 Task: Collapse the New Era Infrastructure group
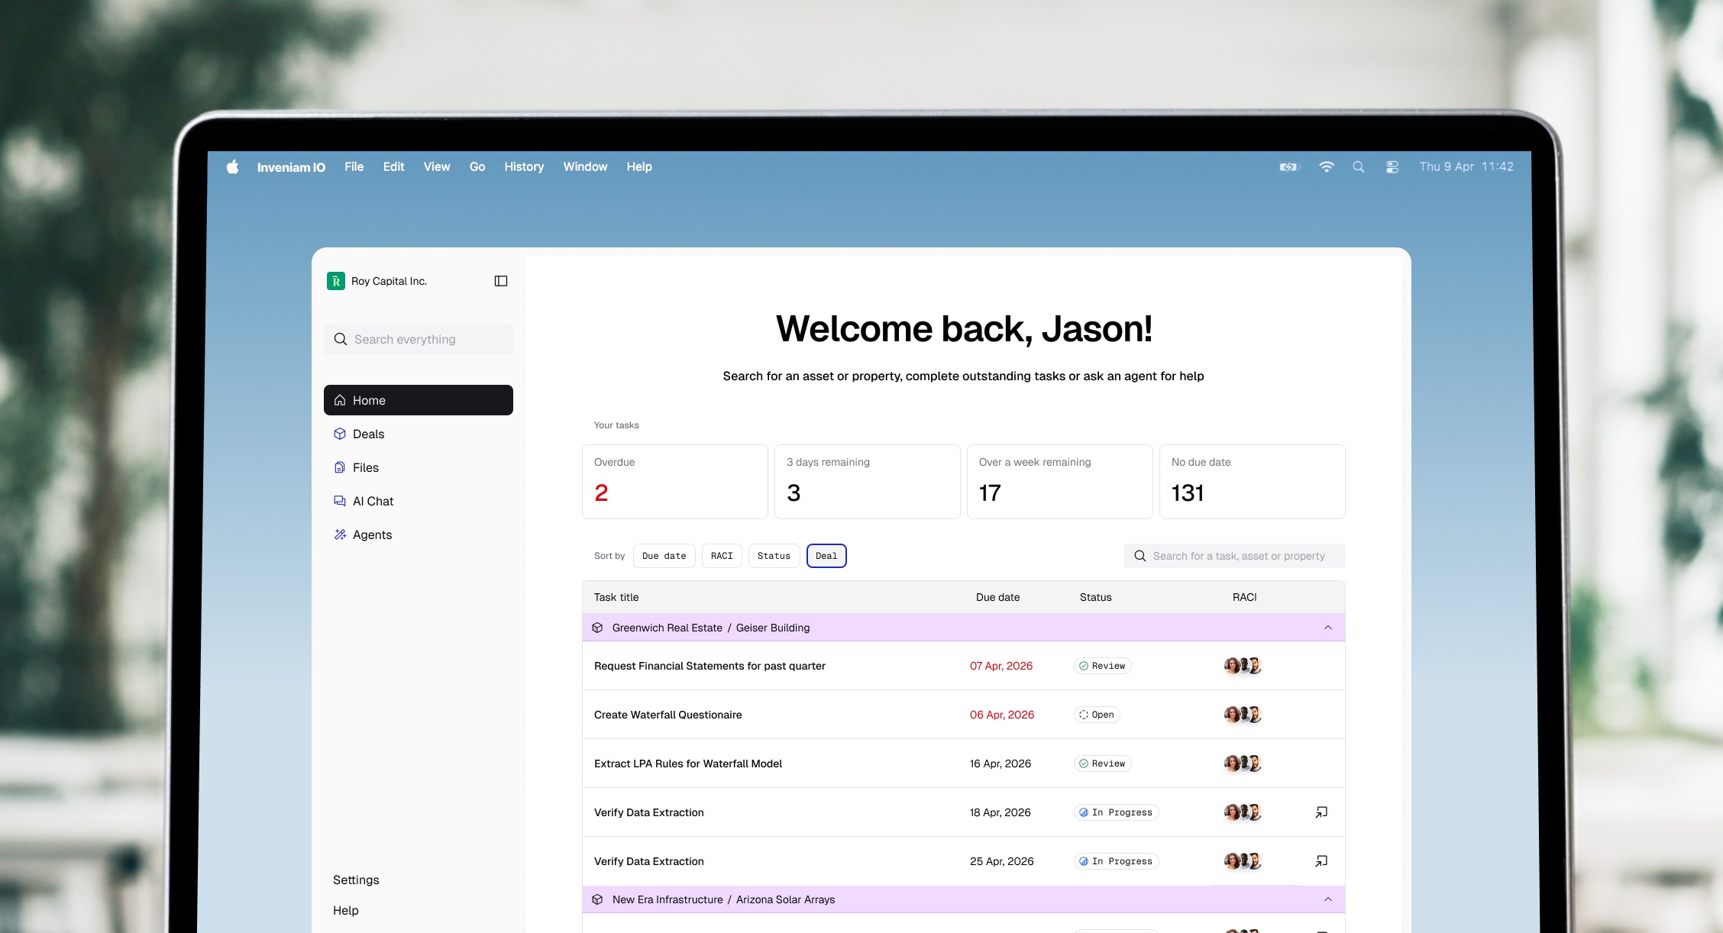click(x=1327, y=899)
